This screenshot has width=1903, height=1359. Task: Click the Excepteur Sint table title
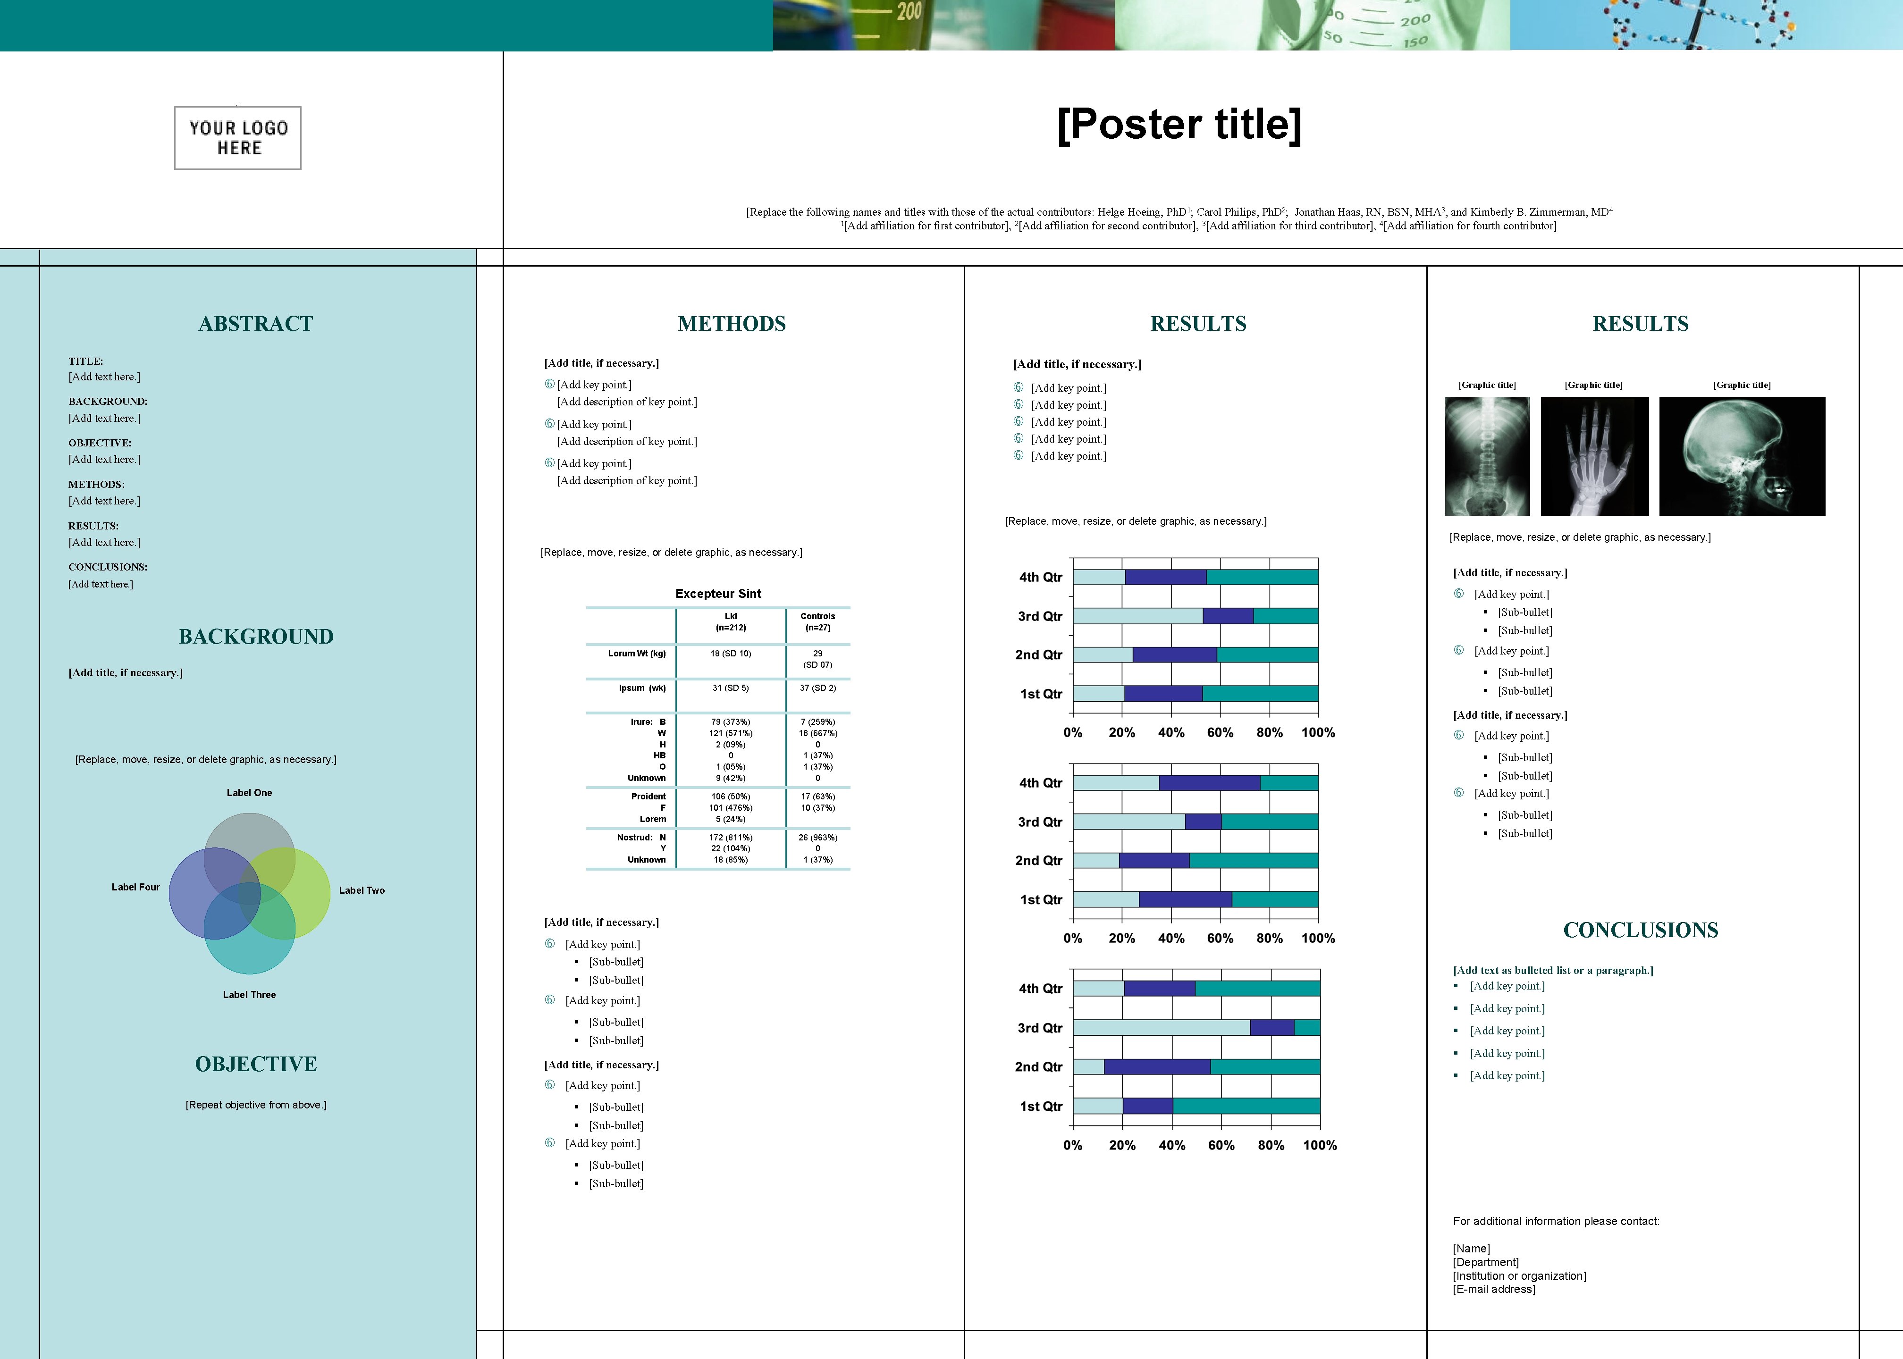(x=718, y=593)
